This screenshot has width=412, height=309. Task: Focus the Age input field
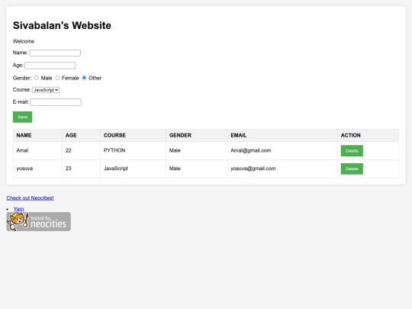50,66
